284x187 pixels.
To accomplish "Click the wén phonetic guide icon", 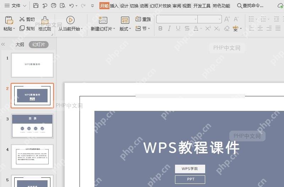I will click(x=235, y=28).
